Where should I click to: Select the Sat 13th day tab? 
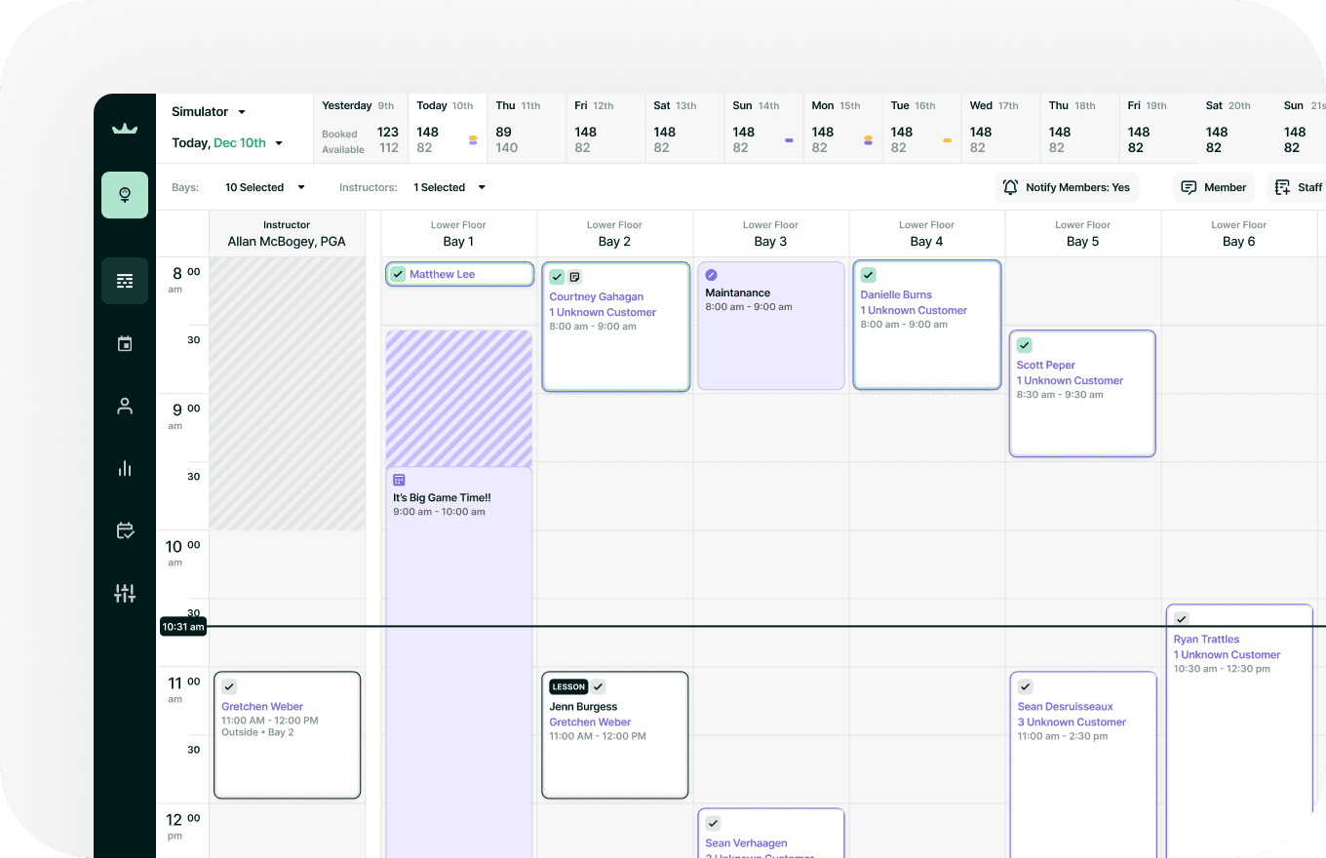pyautogui.click(x=683, y=128)
